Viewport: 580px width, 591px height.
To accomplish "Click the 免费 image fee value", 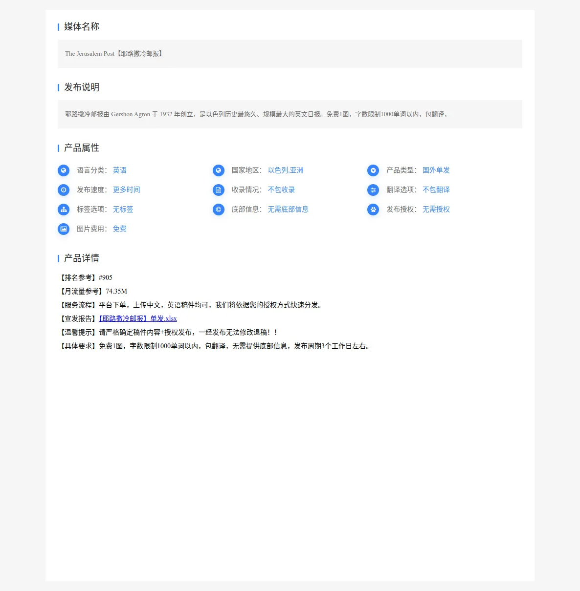I will [x=120, y=229].
